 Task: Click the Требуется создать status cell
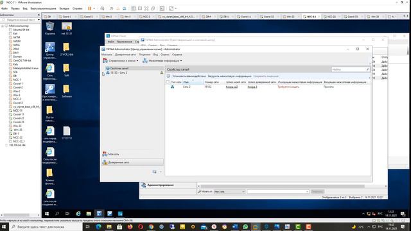click(288, 87)
